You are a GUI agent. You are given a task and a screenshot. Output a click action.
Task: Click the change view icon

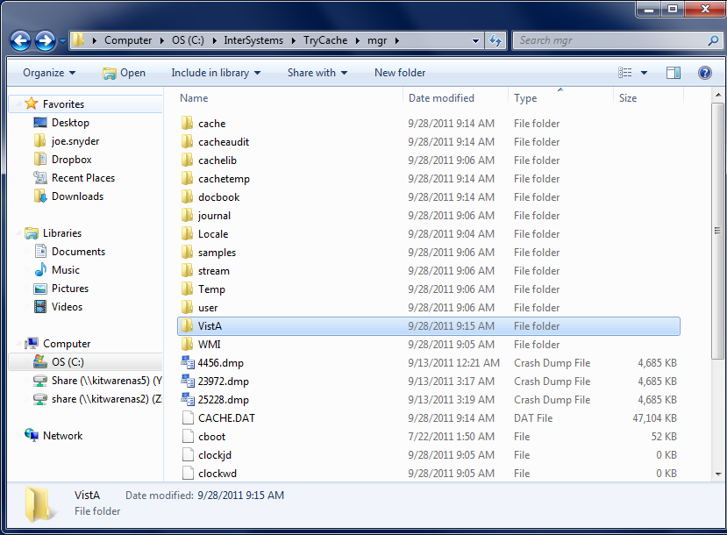[625, 73]
